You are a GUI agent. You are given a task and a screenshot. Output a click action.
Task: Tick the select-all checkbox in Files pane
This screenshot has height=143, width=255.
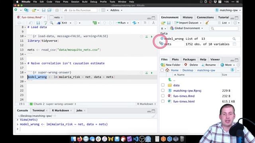click(x=162, y=70)
